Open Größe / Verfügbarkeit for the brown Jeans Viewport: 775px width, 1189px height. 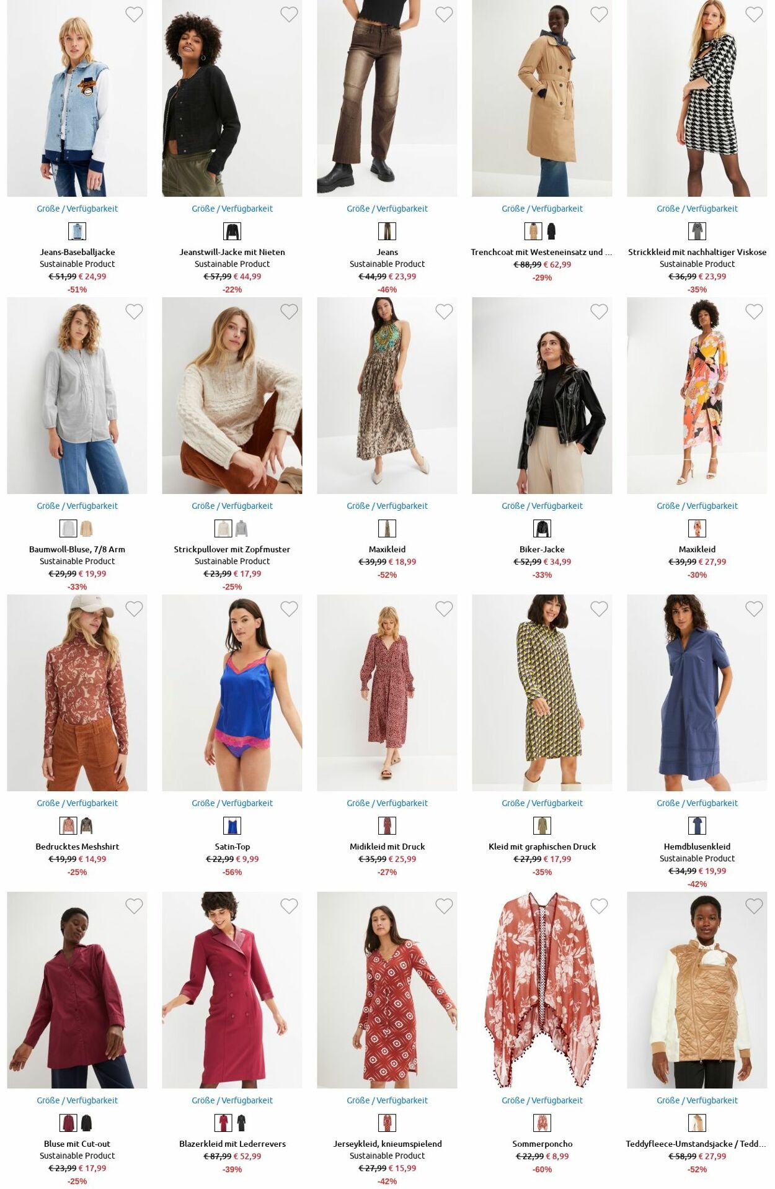click(387, 209)
